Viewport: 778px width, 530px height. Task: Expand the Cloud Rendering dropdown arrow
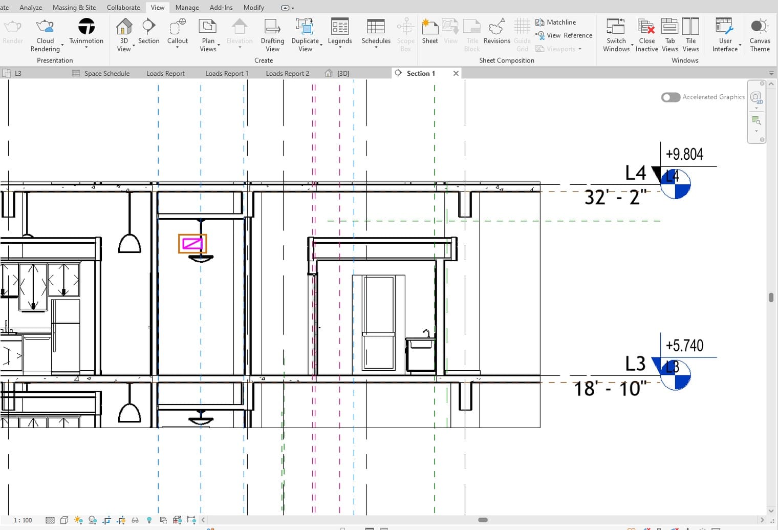click(x=62, y=46)
